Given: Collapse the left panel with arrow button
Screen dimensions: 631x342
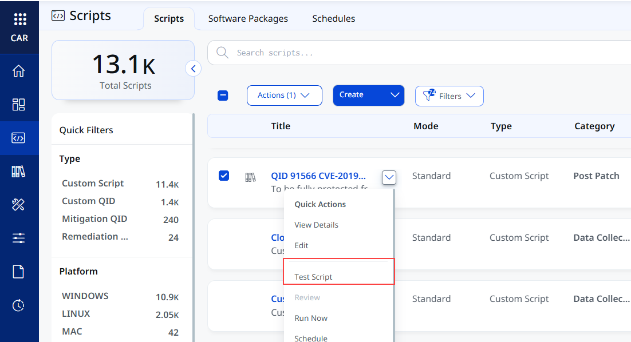Looking at the screenshot, I should click(193, 69).
